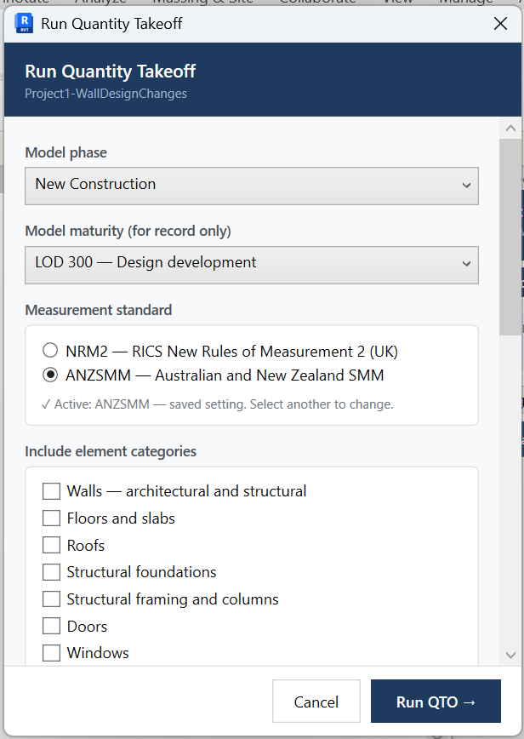
Task: Click the Project1-WallDesignChanges subtitle text
Action: click(x=106, y=94)
